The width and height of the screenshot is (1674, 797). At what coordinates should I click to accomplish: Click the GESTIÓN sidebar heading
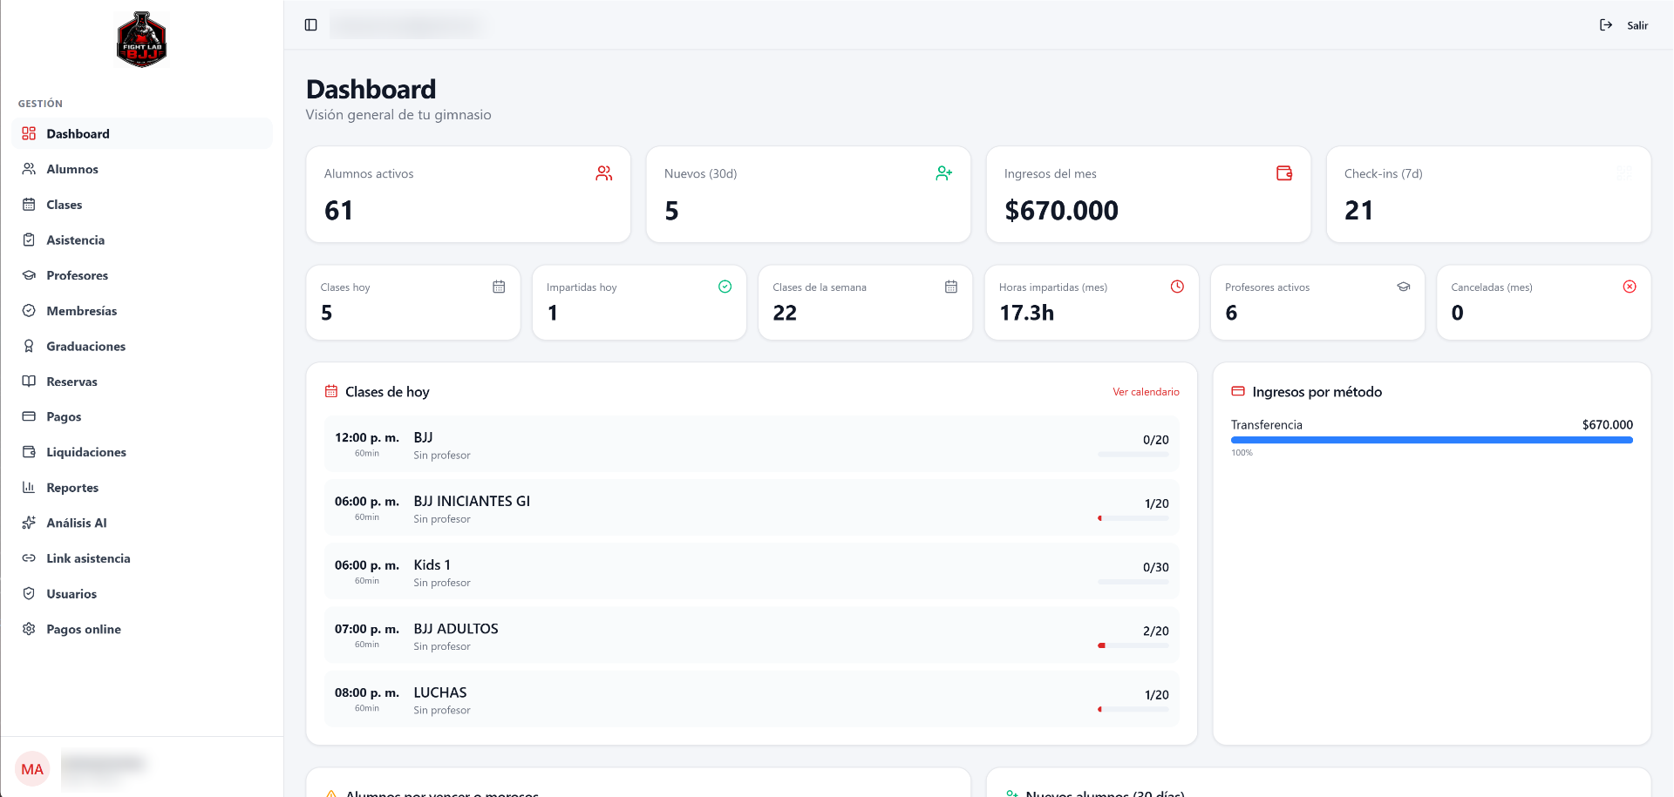pyautogui.click(x=40, y=104)
